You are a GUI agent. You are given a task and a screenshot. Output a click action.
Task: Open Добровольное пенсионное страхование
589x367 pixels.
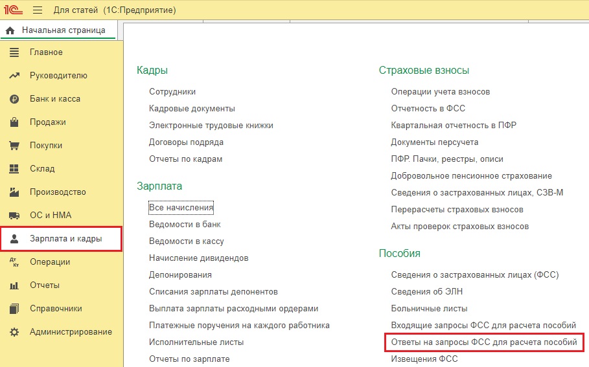472,176
